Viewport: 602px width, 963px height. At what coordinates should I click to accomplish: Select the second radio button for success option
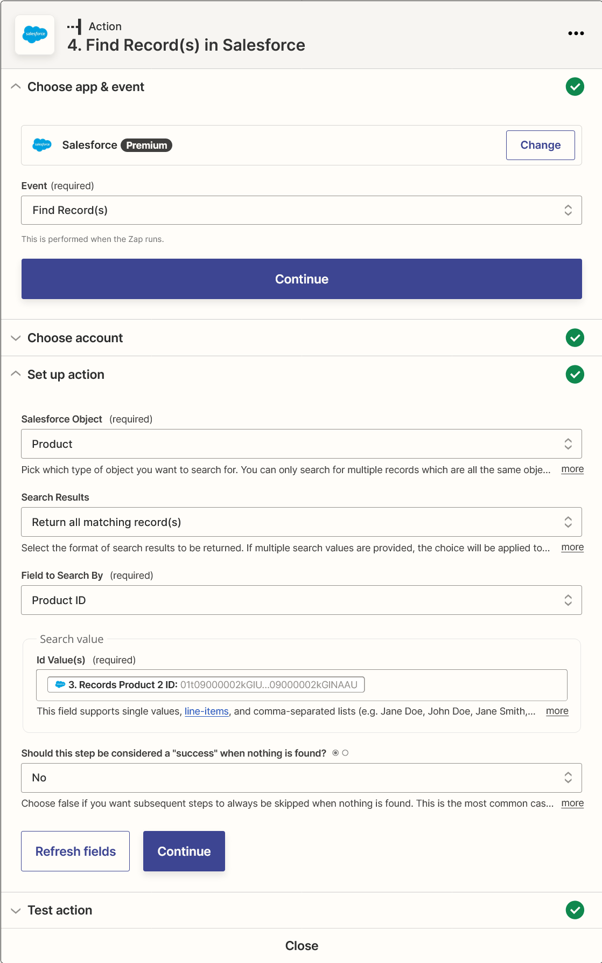click(x=345, y=753)
